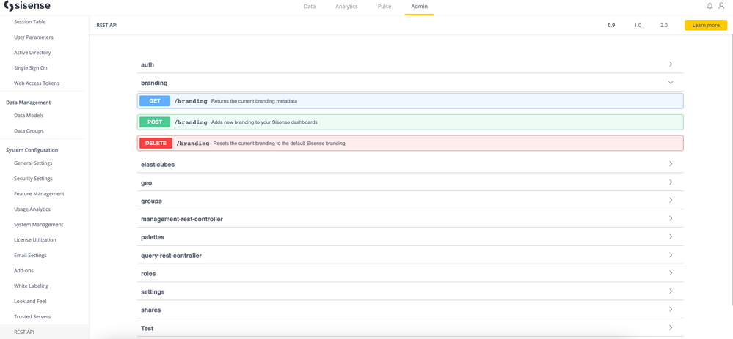Open the Data tab
This screenshot has height=339, width=733.
(x=310, y=7)
